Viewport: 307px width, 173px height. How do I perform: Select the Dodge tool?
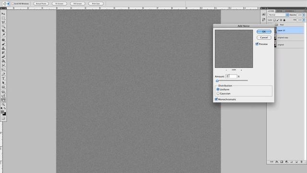pos(3,70)
